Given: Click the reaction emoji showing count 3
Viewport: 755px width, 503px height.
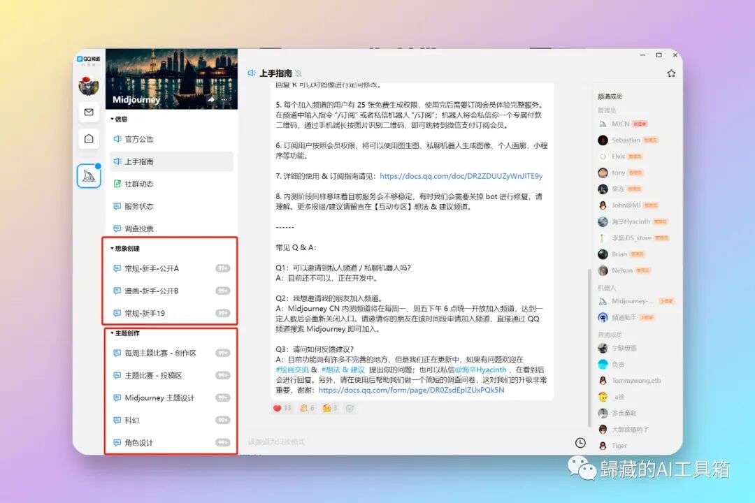Looking at the screenshot, I should (330, 408).
